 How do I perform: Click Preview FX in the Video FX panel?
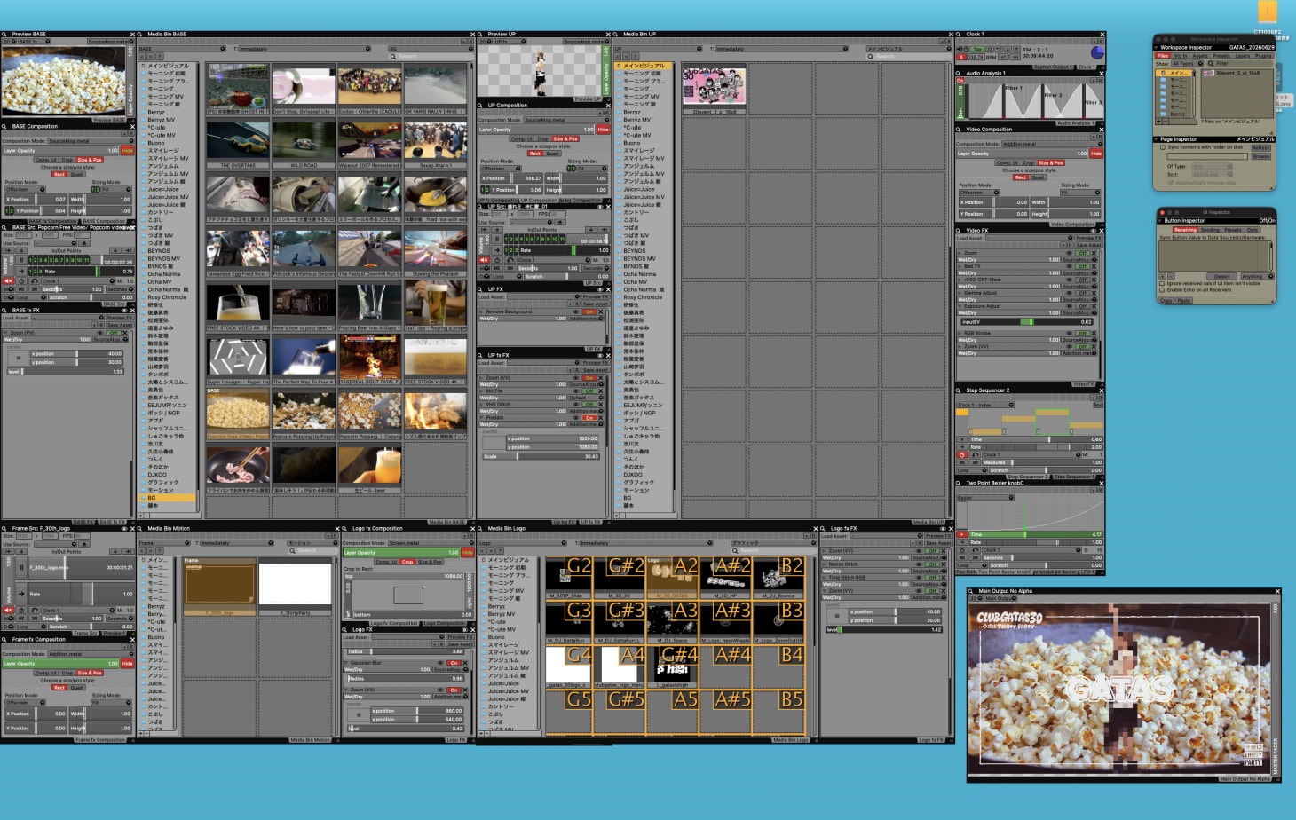1088,238
